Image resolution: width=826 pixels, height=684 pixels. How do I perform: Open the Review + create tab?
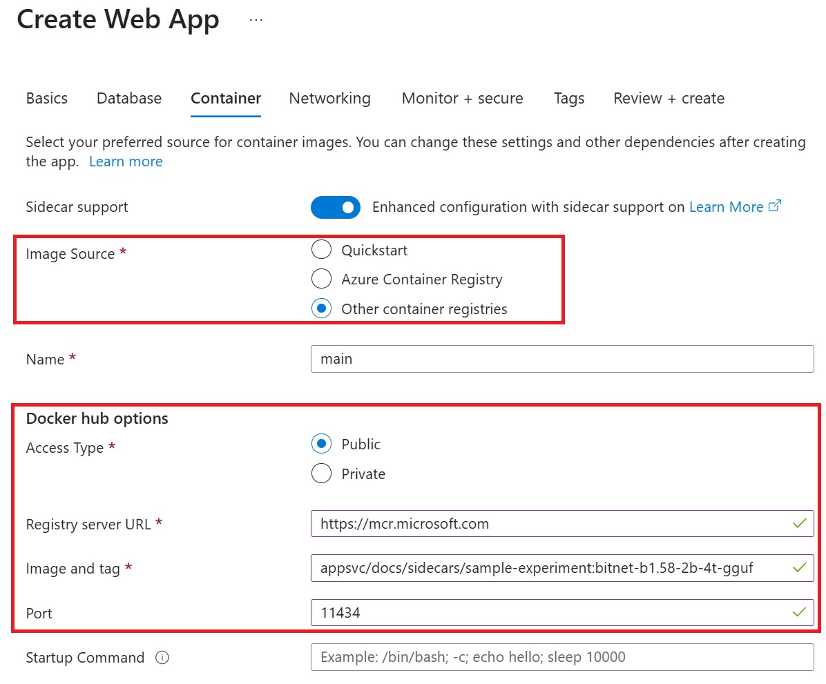click(x=669, y=99)
